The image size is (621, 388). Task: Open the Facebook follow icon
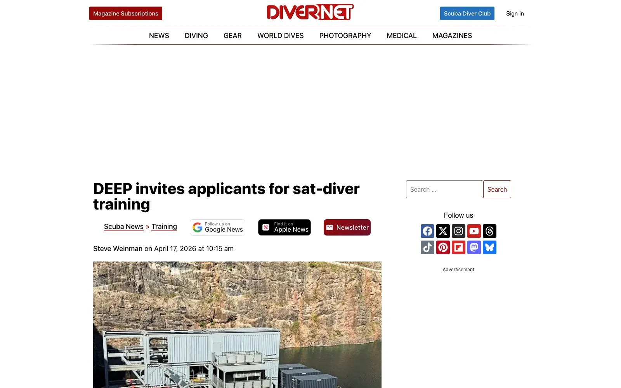point(427,231)
